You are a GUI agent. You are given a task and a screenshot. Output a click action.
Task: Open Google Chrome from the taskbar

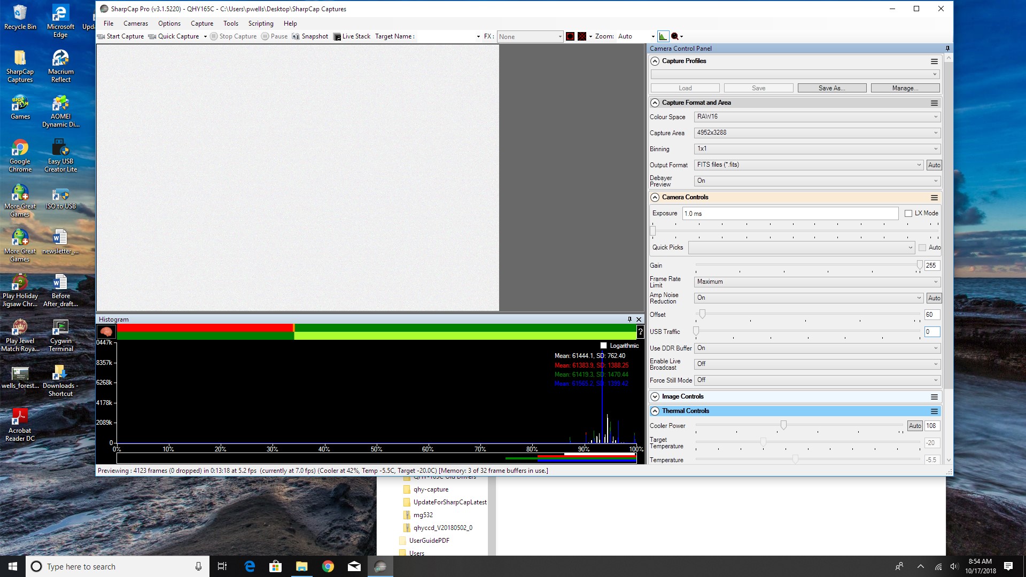pyautogui.click(x=328, y=566)
